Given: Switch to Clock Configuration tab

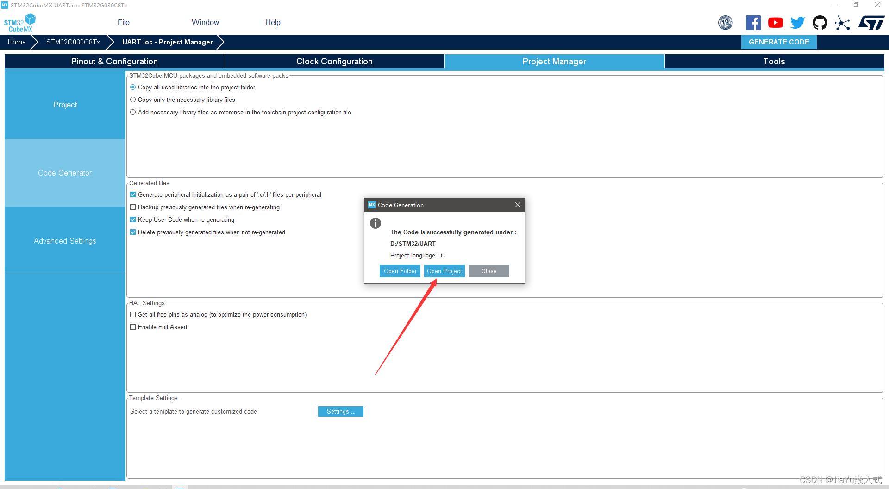Looking at the screenshot, I should pyautogui.click(x=334, y=61).
